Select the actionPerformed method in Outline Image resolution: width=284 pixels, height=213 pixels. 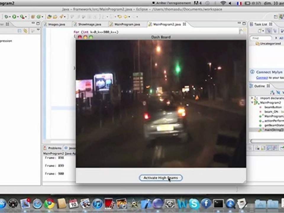[272, 121]
